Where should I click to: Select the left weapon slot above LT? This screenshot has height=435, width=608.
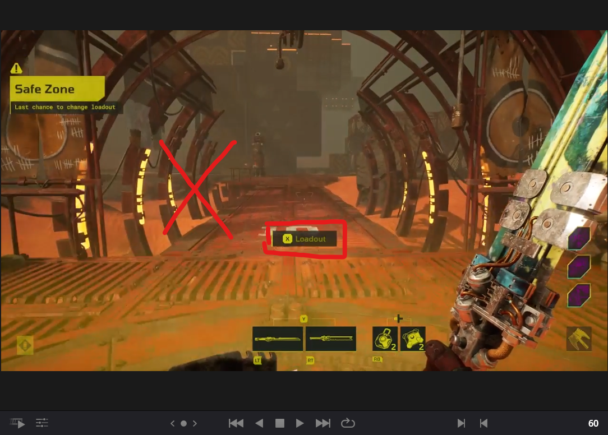click(x=278, y=339)
